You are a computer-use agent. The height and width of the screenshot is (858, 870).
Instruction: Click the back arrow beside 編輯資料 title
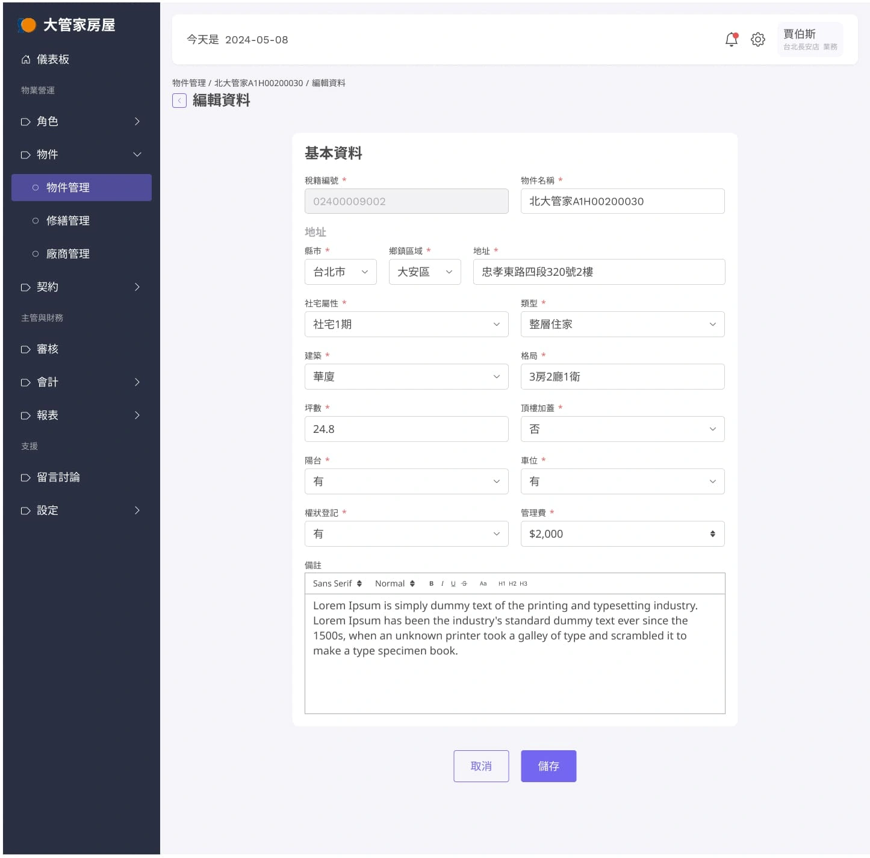pyautogui.click(x=179, y=101)
